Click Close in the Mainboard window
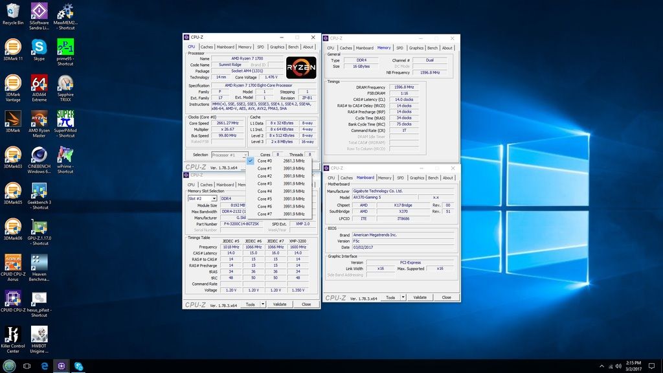 coord(447,297)
